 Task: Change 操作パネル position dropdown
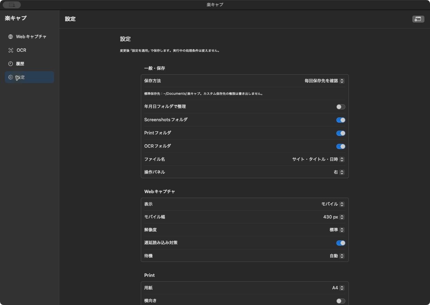[x=339, y=172]
